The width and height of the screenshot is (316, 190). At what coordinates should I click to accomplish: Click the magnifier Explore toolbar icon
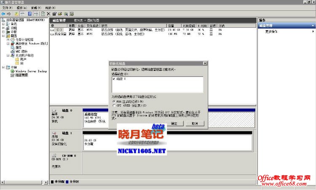66,14
